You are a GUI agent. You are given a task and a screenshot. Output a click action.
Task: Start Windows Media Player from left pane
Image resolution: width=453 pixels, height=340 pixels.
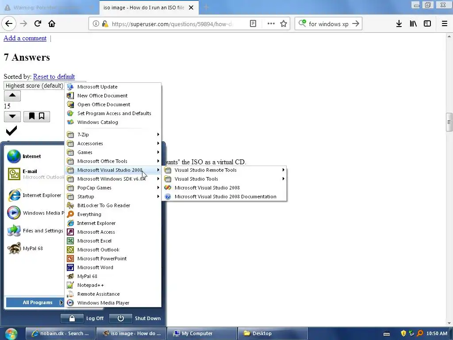coord(35,213)
